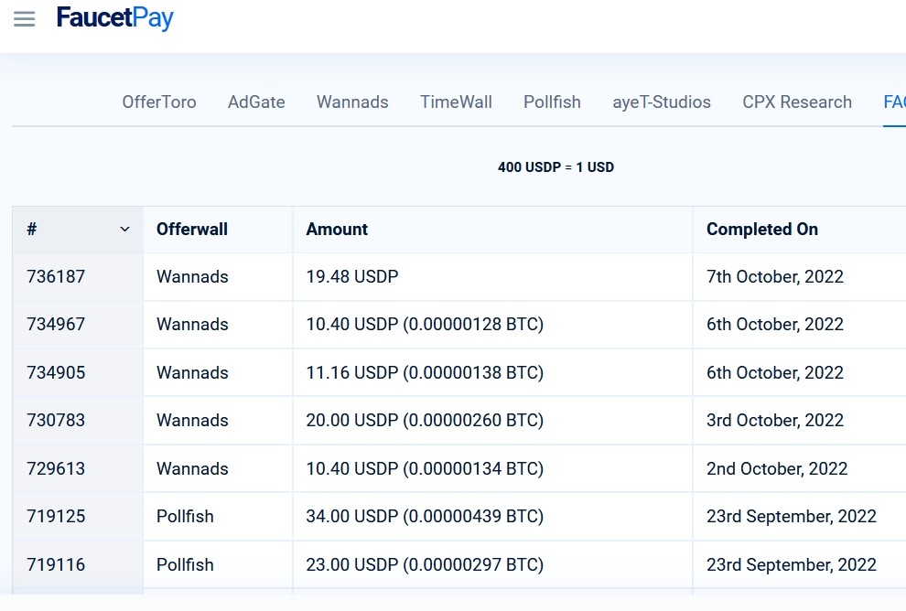Click amount 23.00 USDP (0.00000297 BTC)
906x611 pixels.
coord(425,564)
